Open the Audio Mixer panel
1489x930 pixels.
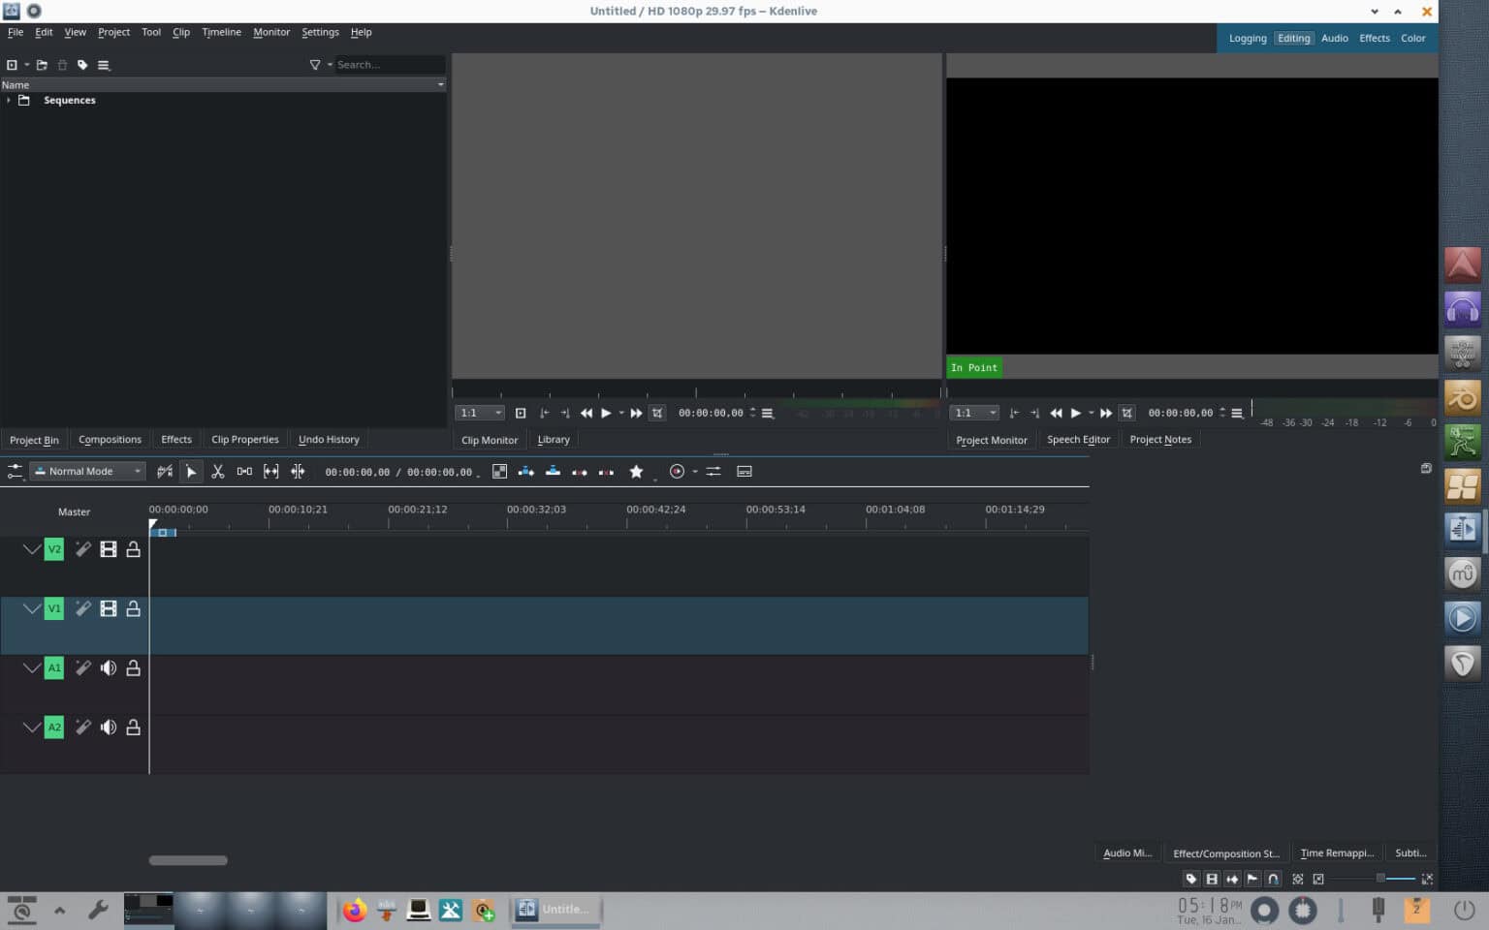(x=1125, y=852)
